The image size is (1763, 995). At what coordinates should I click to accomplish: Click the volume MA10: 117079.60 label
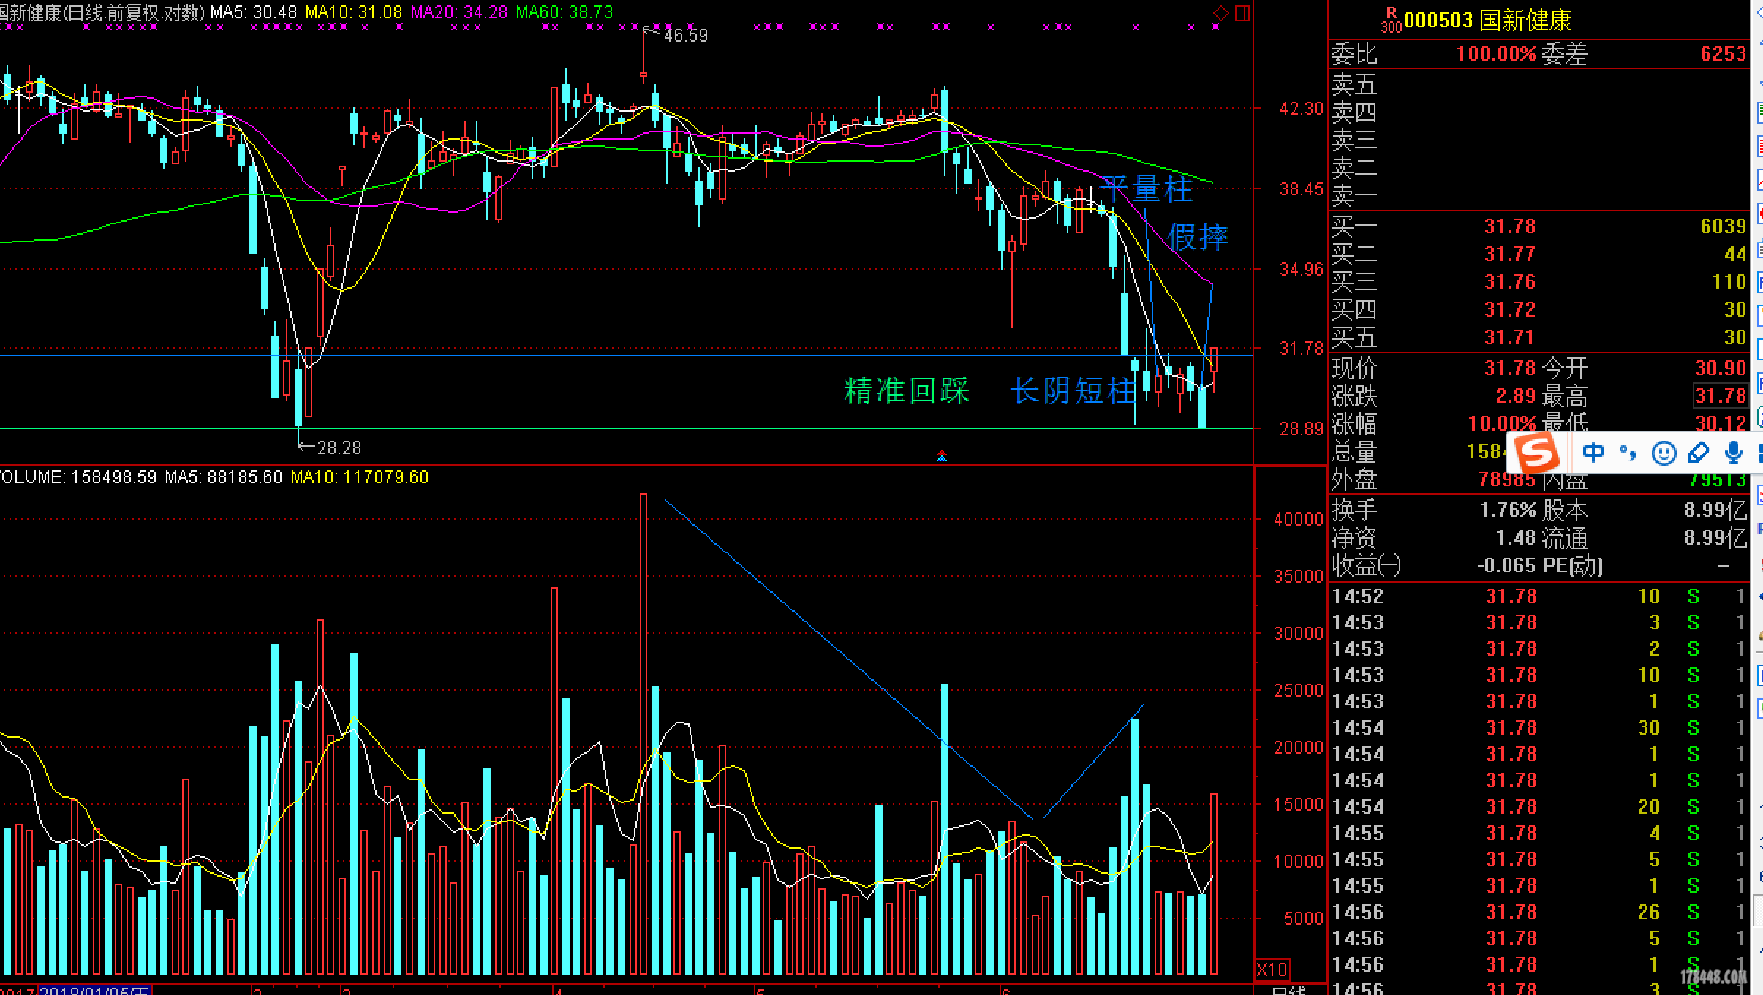click(360, 477)
